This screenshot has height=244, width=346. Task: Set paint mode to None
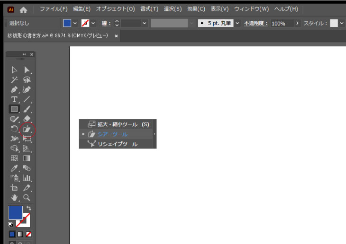click(x=28, y=234)
